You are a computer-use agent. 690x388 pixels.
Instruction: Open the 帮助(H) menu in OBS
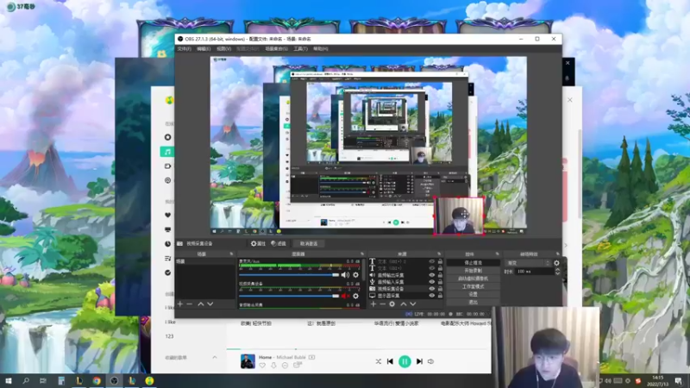[320, 49]
